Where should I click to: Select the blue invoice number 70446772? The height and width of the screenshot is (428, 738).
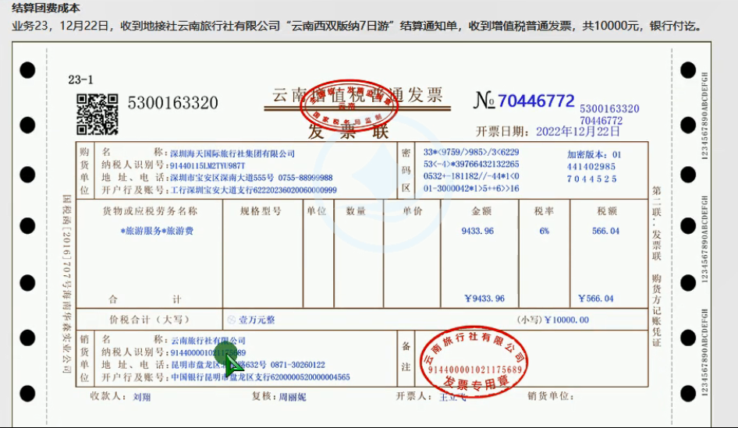536,101
